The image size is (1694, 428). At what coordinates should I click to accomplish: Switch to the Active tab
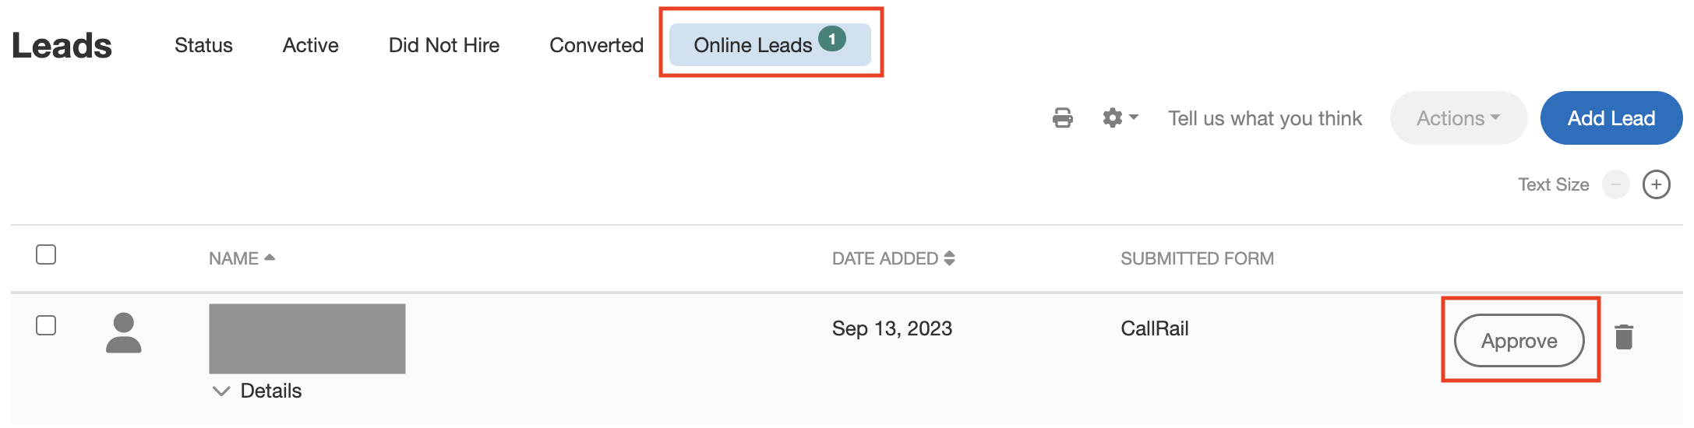point(310,45)
